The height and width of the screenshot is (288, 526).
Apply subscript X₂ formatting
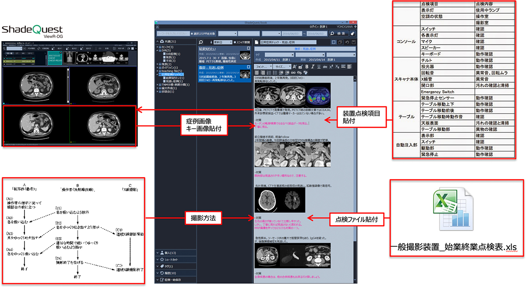coord(337,67)
